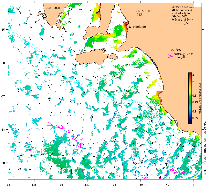This screenshot has height=187, width=207.
Task: Click the westernmost Argo float circle near 134.3E
Action: tap(15, 149)
